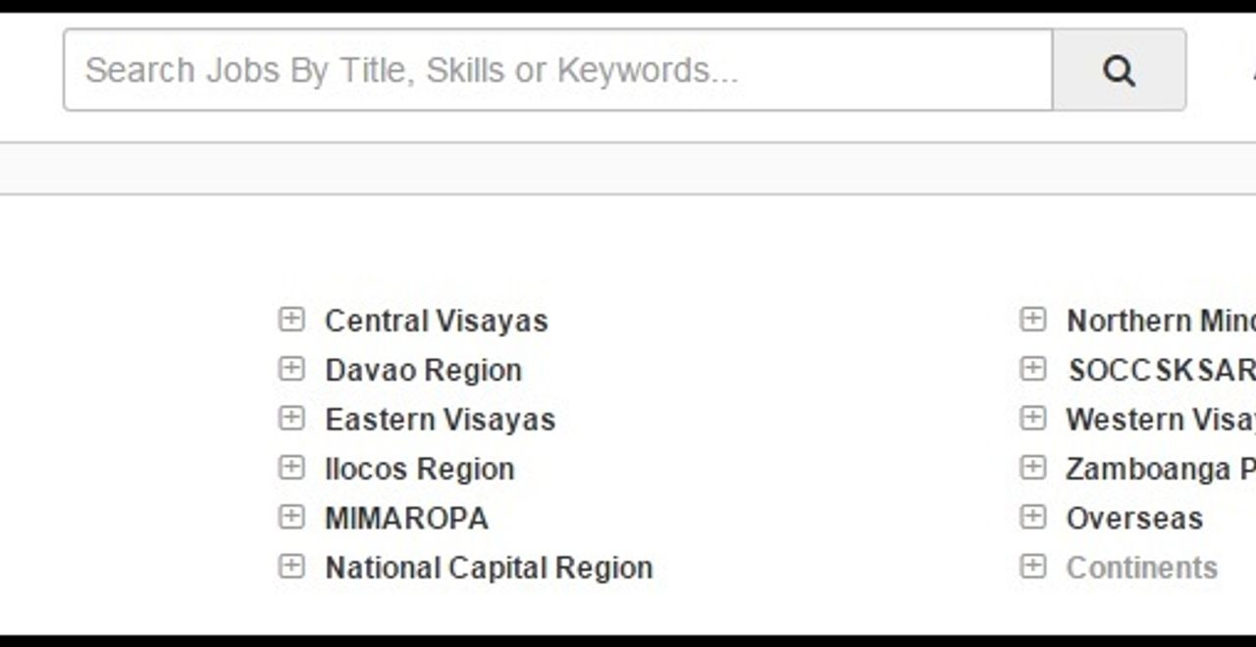Expand Eastern Visayas tree node
This screenshot has width=1256, height=647.
point(291,419)
